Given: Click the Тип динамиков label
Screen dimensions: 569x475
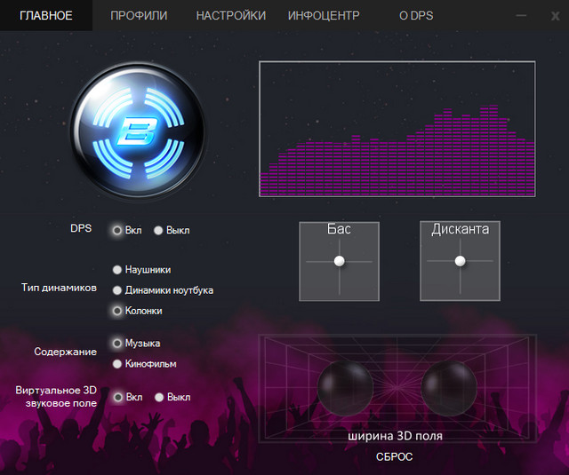Looking at the screenshot, I should 60,288.
